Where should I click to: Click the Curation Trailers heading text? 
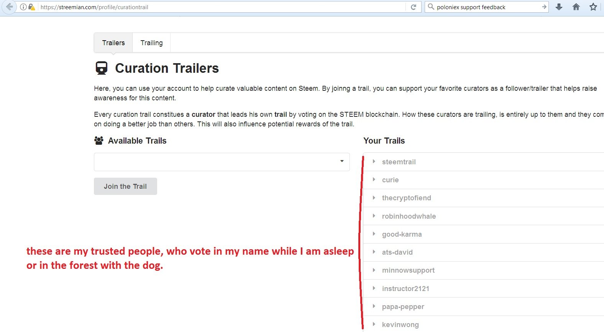[x=167, y=68]
